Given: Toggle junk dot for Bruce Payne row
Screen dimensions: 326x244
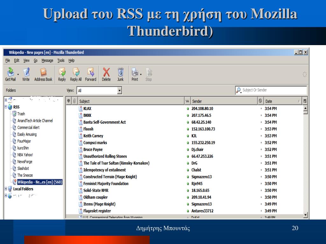Looking at the screenshot, I should [261, 149].
